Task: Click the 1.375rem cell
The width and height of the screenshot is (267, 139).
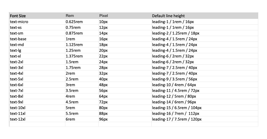Action: (74, 56)
